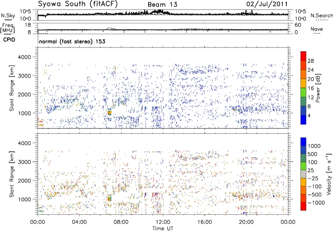This screenshot has height=231, width=333.
Task: Click the noise peak near 11:30 in top panel
Action: tap(159, 12)
